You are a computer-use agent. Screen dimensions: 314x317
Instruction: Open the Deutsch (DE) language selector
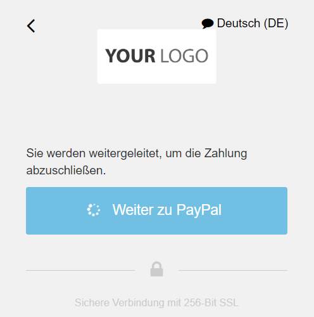245,23
